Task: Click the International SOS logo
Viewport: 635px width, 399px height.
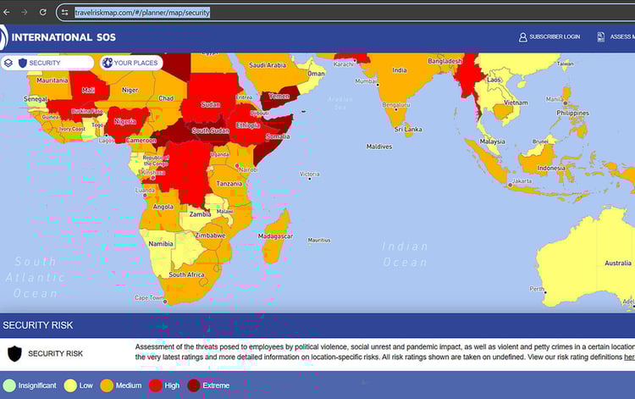Action: click(x=59, y=37)
